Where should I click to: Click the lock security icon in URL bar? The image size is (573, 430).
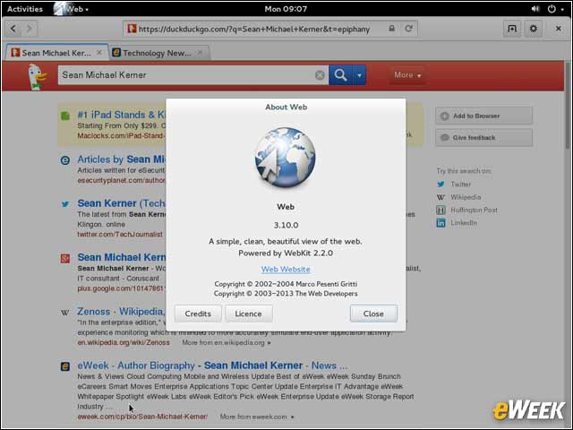tap(391, 29)
